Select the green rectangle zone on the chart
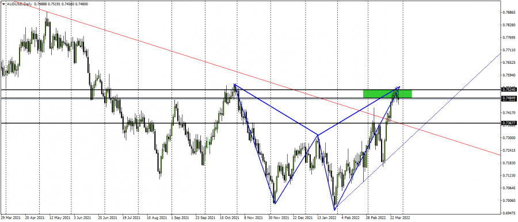This screenshot has width=518, height=222. [x=387, y=94]
